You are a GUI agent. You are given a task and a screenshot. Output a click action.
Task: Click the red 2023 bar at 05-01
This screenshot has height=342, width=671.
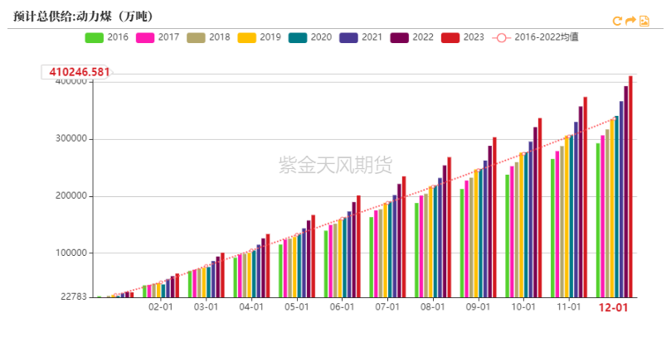[x=313, y=256]
